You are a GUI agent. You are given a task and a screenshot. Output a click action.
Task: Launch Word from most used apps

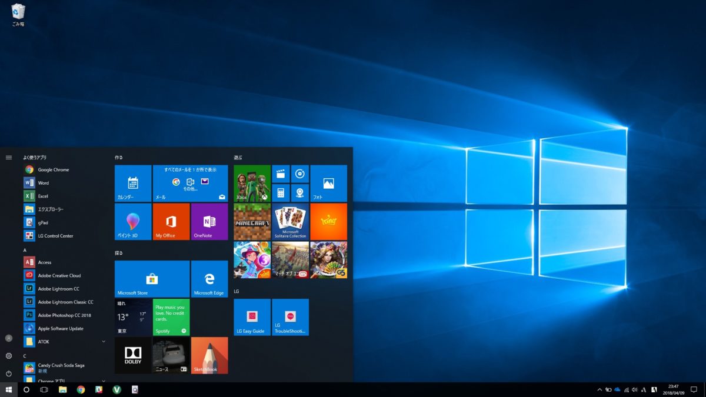coord(65,183)
